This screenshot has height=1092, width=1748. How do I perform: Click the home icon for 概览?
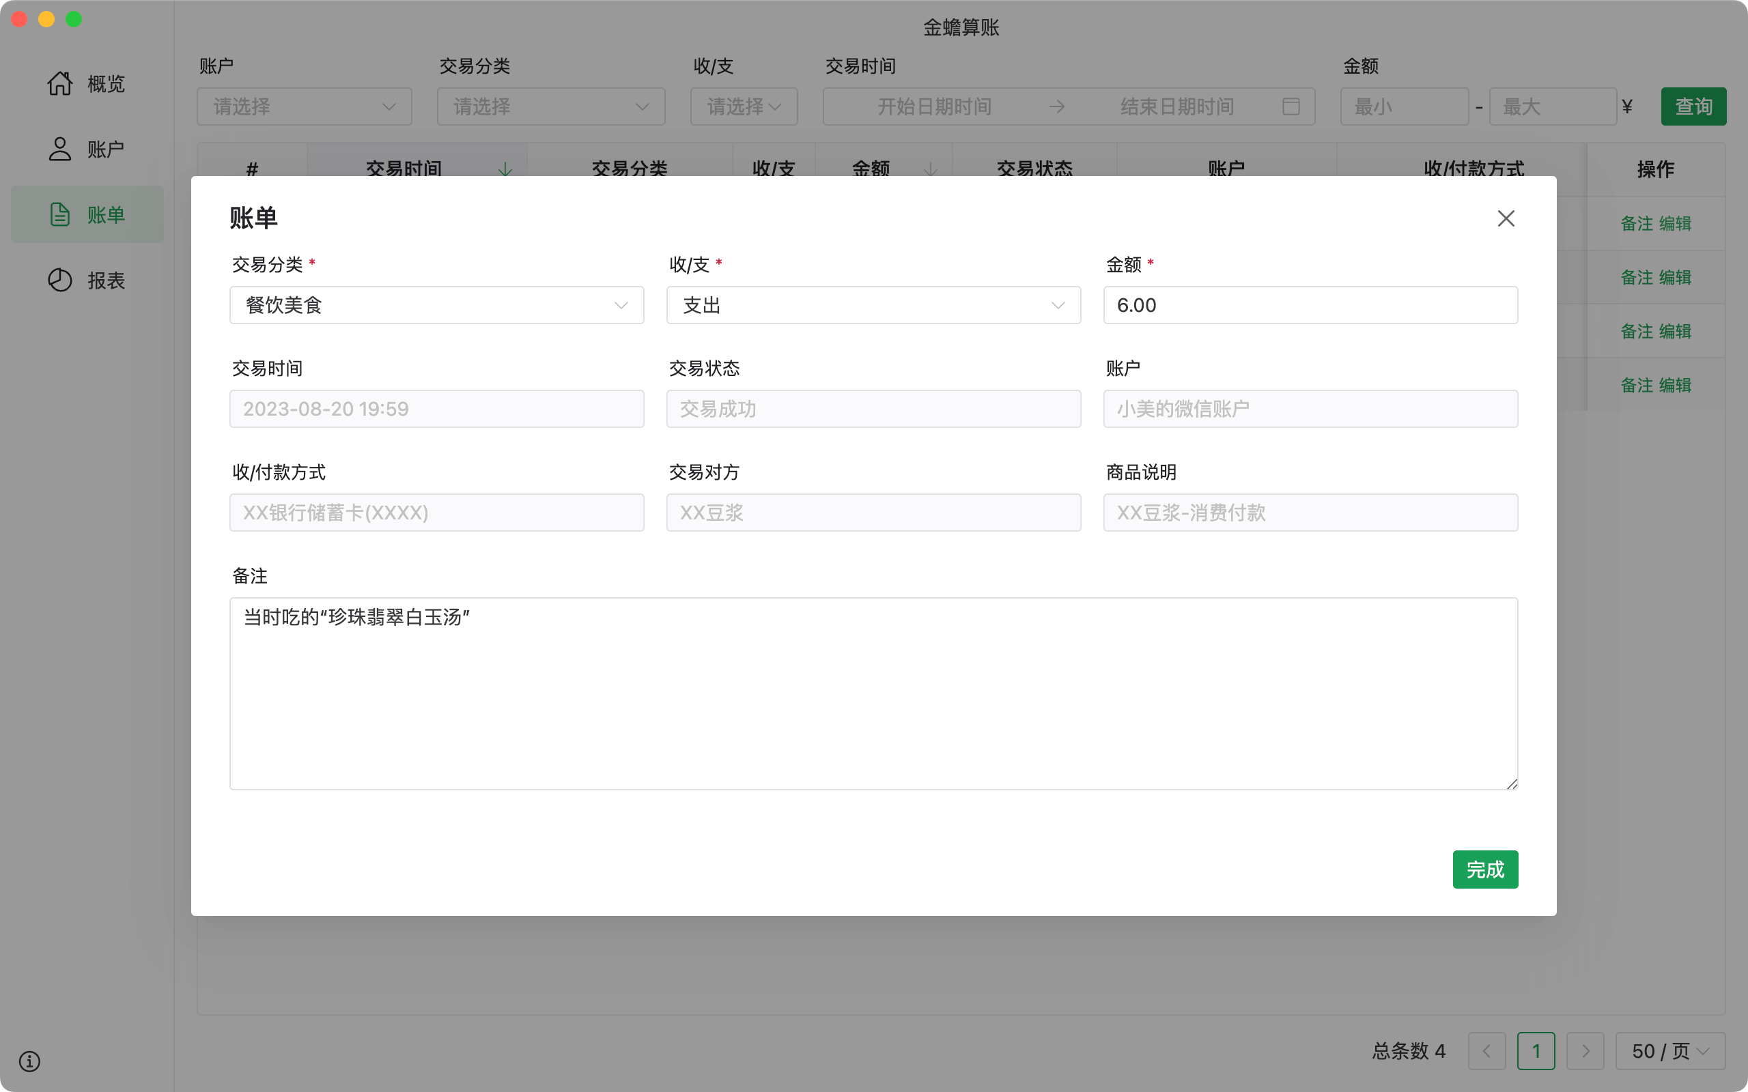60,84
